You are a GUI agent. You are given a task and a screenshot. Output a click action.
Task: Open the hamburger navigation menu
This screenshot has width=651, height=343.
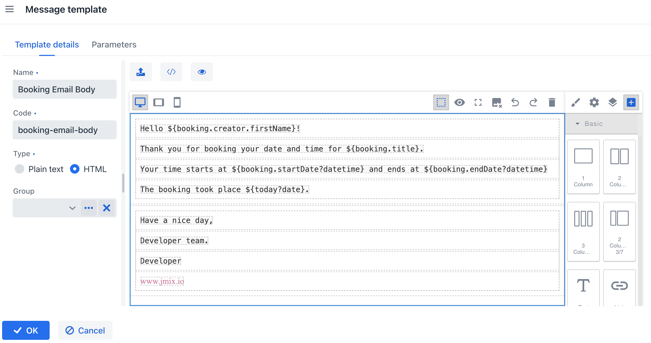click(x=10, y=9)
